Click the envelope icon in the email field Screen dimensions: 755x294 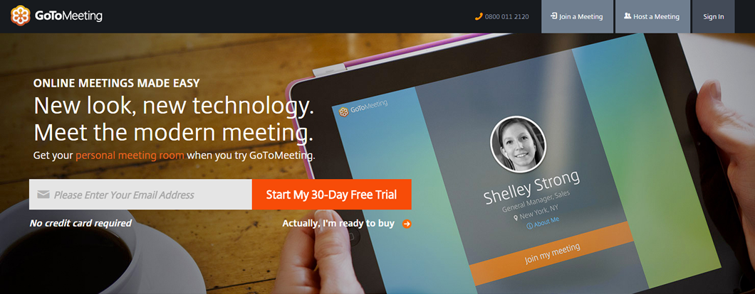(43, 195)
